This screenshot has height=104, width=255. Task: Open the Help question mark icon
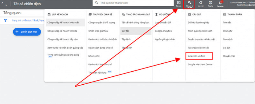click(x=211, y=3)
